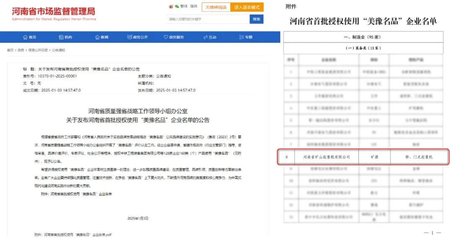Enable 无障碍阅读 accessibility mode

point(216,7)
